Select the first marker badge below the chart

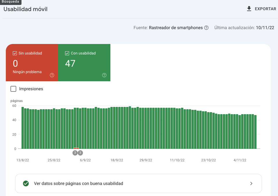pos(75,153)
